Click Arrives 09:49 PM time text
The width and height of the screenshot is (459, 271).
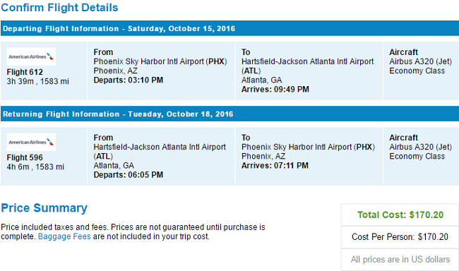click(x=275, y=90)
